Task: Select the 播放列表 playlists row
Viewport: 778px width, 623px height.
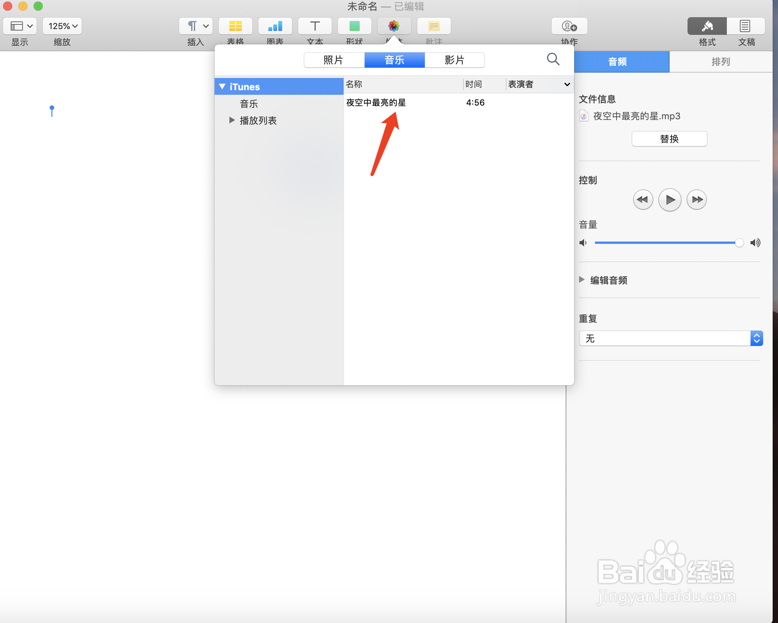Action: pyautogui.click(x=279, y=120)
